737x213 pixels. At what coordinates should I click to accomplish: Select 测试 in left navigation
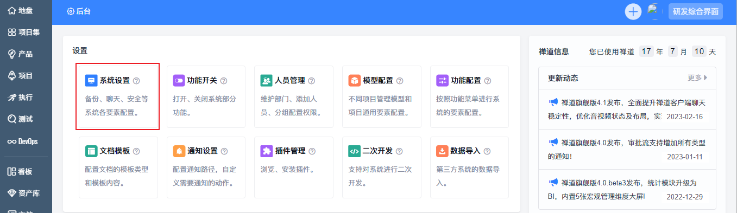(20, 119)
